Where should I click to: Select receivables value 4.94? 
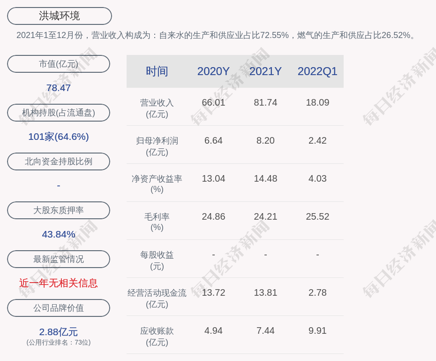click(213, 330)
